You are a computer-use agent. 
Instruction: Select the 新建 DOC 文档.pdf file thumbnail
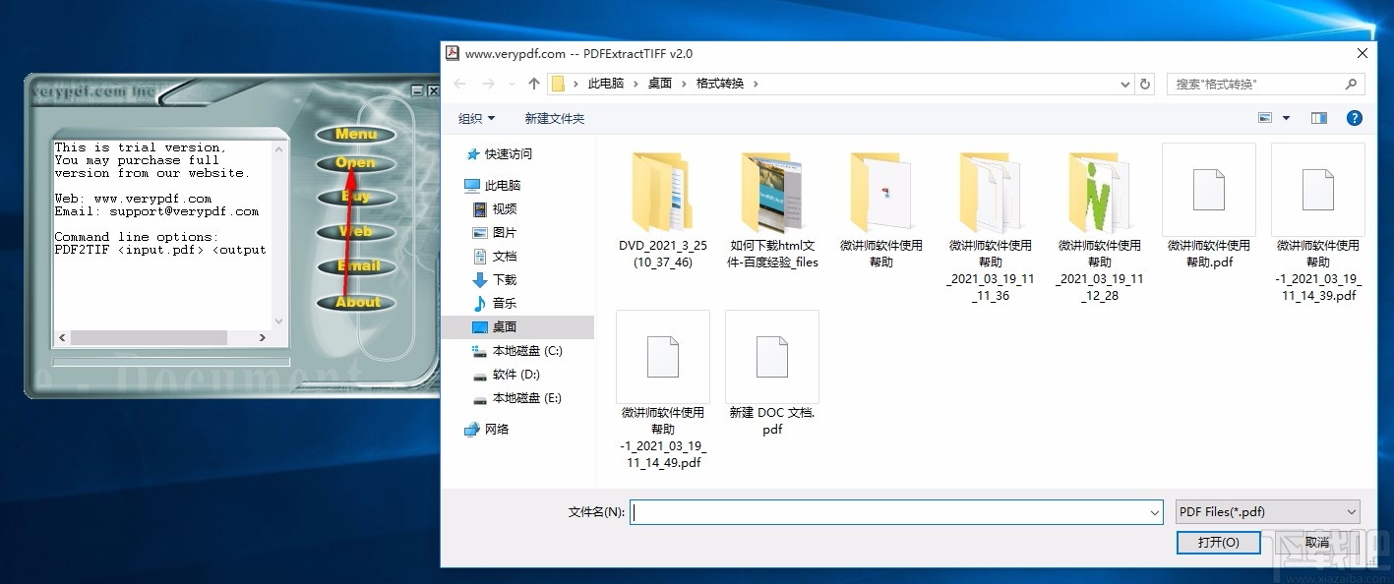pyautogui.click(x=771, y=356)
